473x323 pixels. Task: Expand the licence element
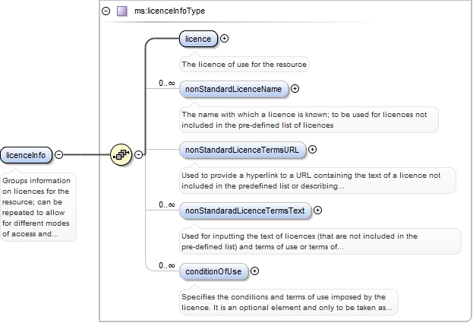point(225,38)
